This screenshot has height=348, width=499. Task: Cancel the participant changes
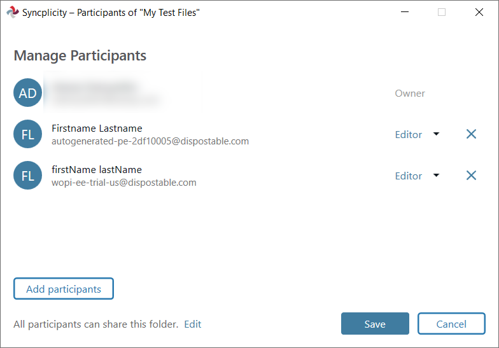click(x=451, y=323)
